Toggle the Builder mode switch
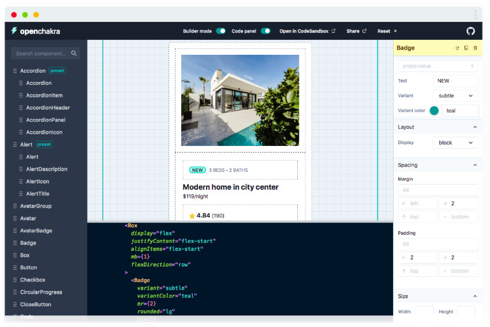 220,31
